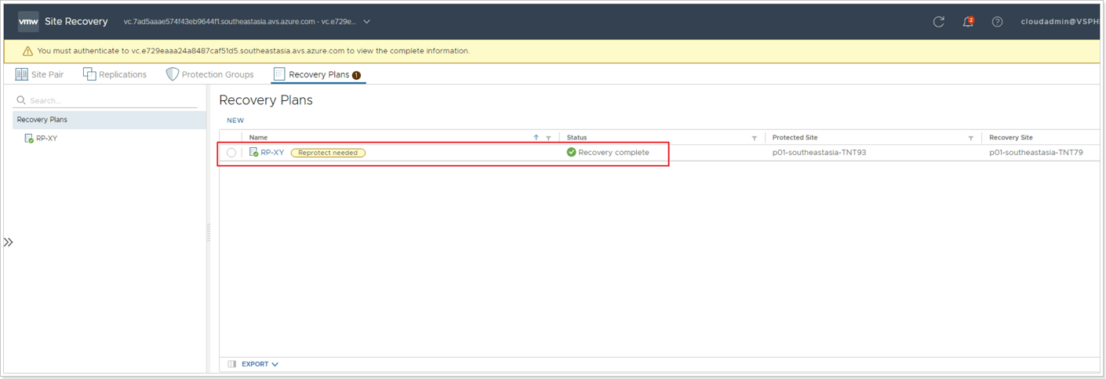The width and height of the screenshot is (1106, 379).
Task: Click the yellow warning triangle icon
Action: point(27,51)
